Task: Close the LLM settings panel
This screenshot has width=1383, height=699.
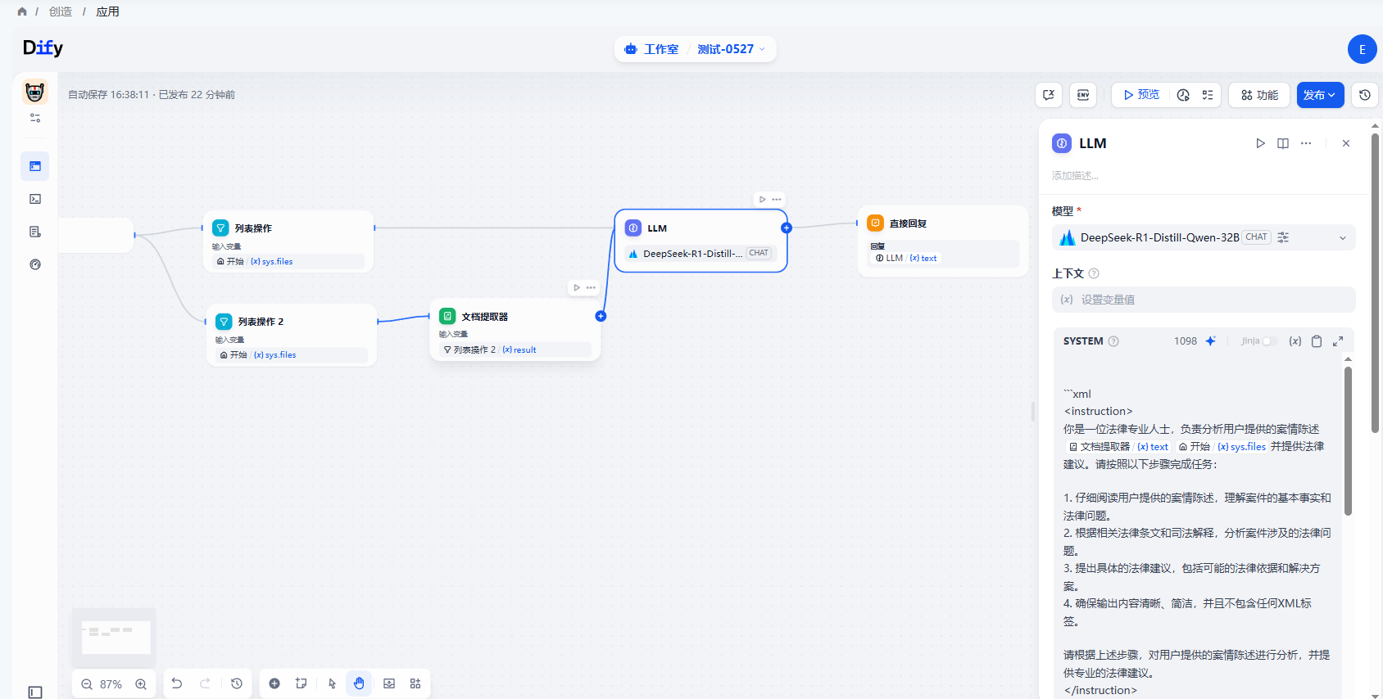Action: [x=1346, y=143]
